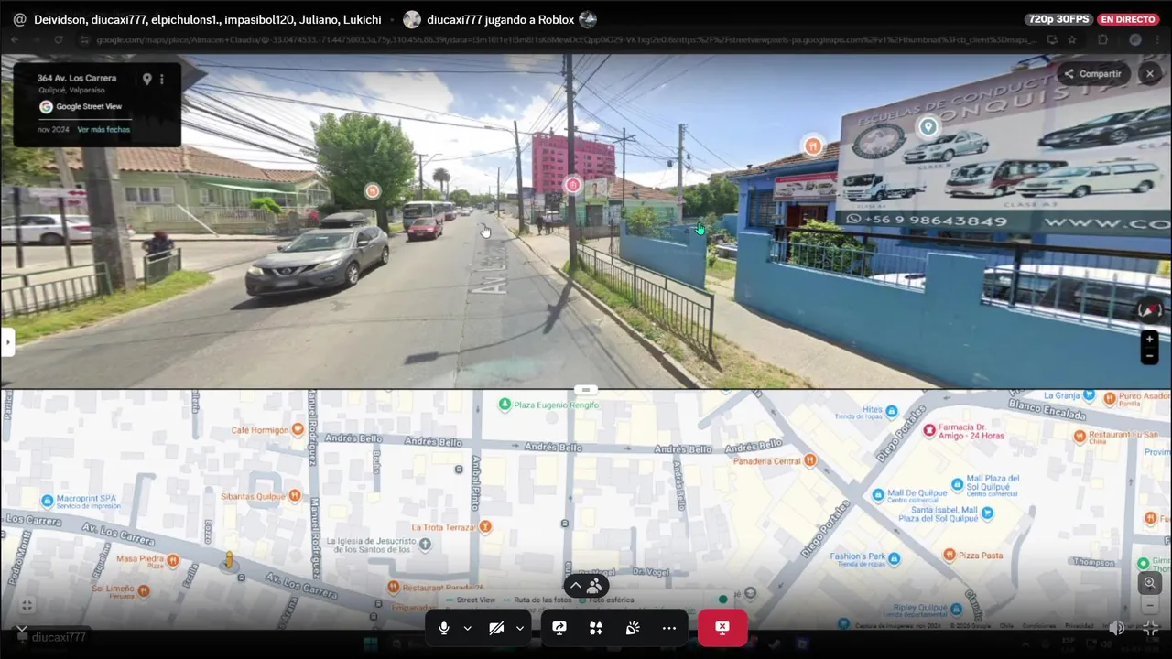
Task: Select Macroprint SPA marker
Action: coord(48,500)
